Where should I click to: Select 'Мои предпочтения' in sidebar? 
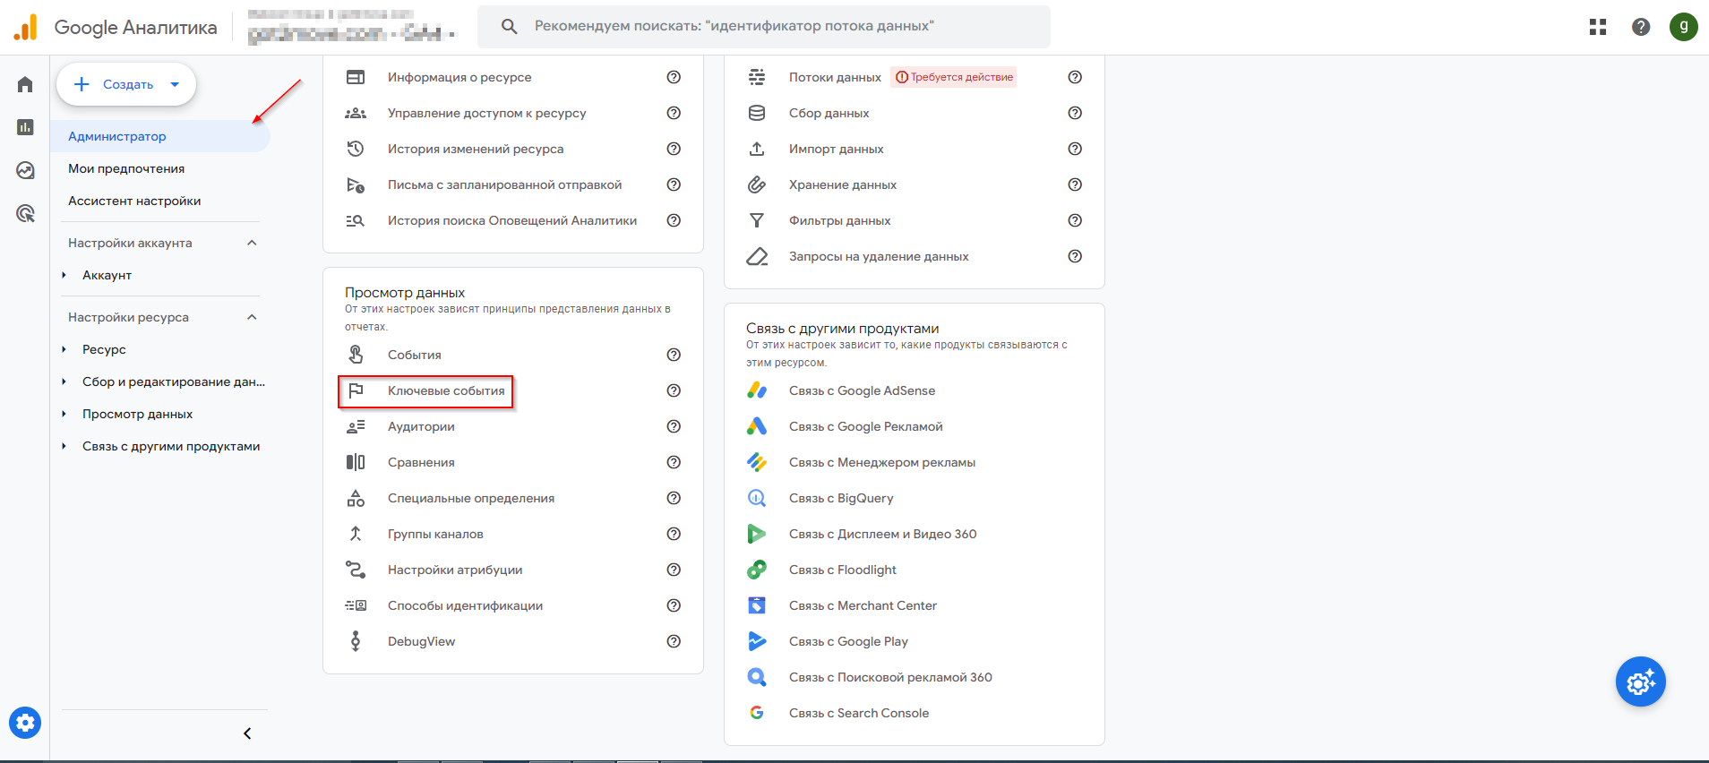pyautogui.click(x=126, y=168)
